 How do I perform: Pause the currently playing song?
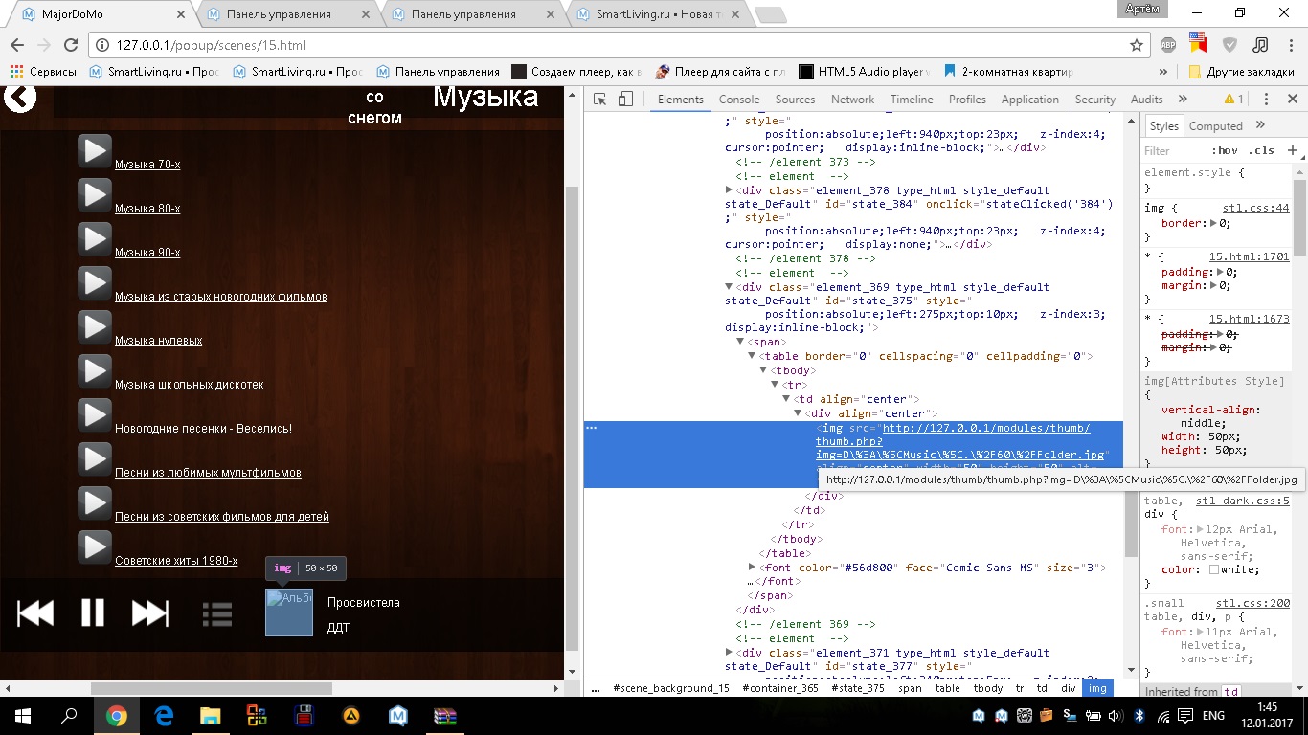coord(93,612)
